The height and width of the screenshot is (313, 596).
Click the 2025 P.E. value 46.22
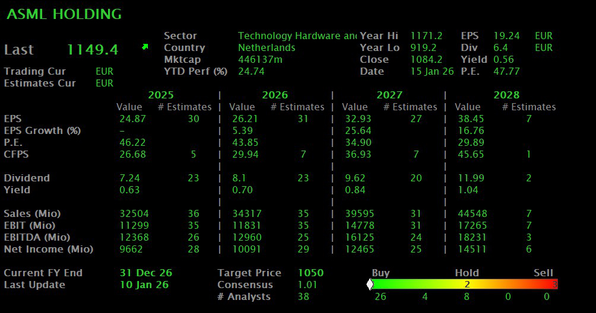click(132, 142)
